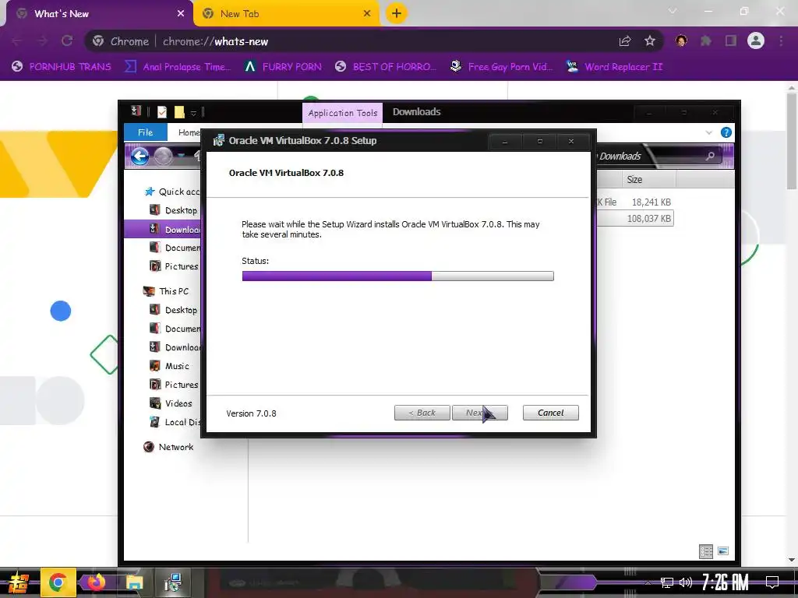Image resolution: width=798 pixels, height=598 pixels.
Task: Go back in File Explorer
Action: coord(140,156)
